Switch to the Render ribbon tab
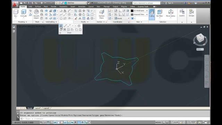 tap(53, 7)
